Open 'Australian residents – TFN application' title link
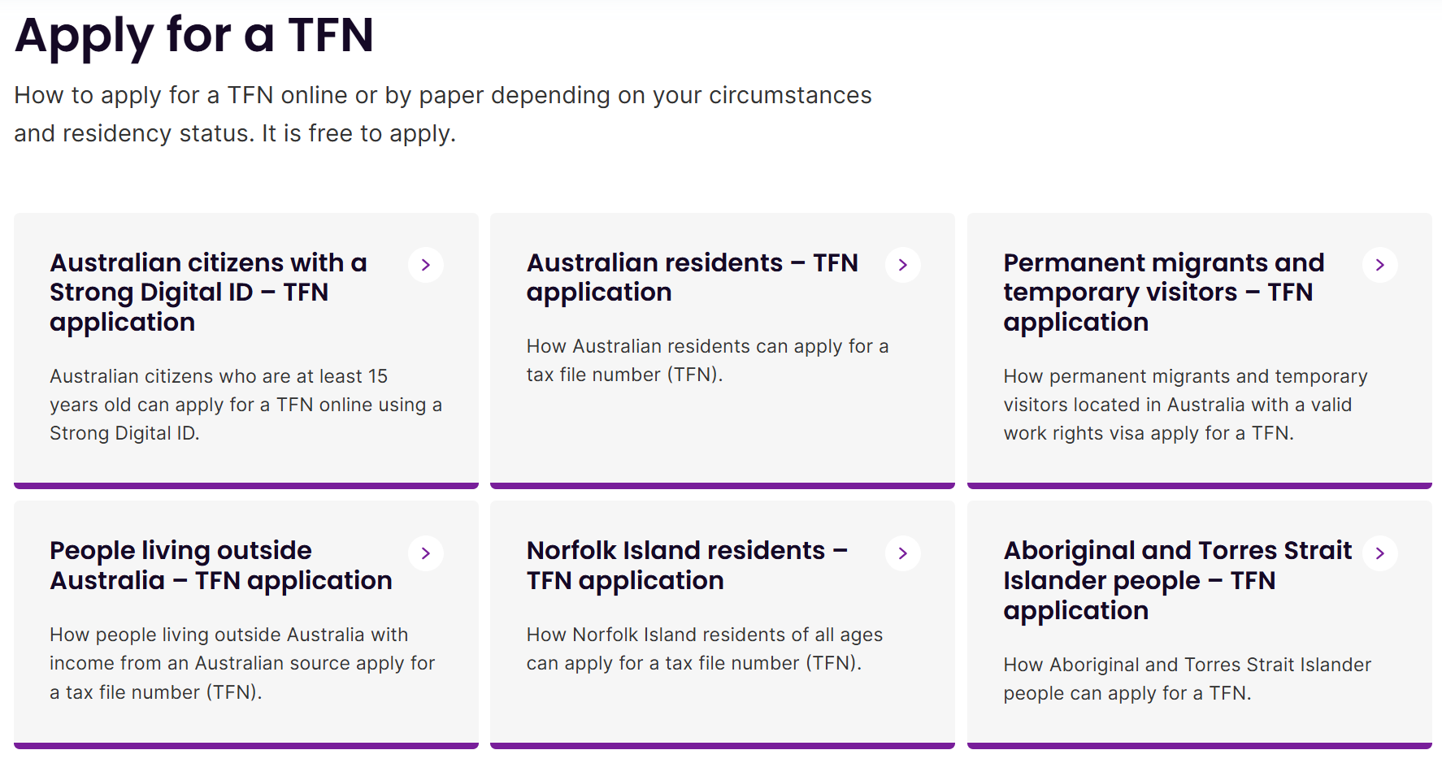The width and height of the screenshot is (1442, 776). [692, 277]
